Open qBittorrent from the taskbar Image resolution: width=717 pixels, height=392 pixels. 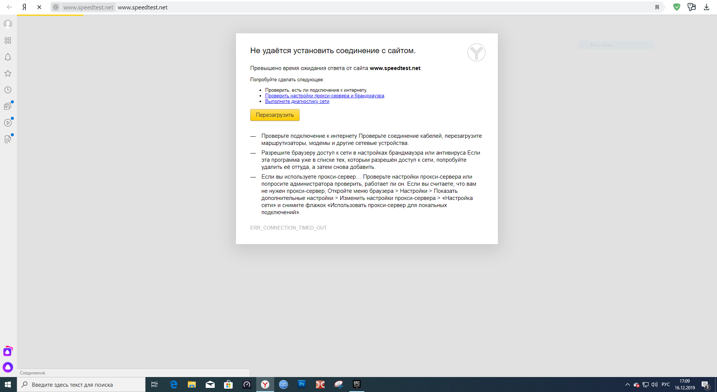click(284, 385)
